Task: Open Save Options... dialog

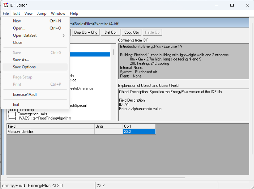Action: tap(35, 67)
